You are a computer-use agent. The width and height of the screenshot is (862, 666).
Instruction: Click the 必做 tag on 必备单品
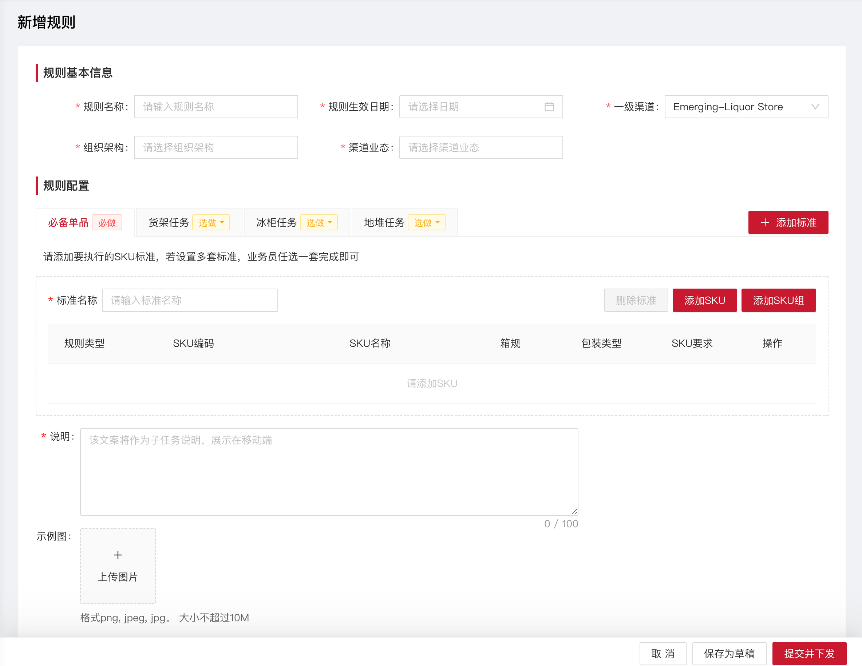(107, 222)
